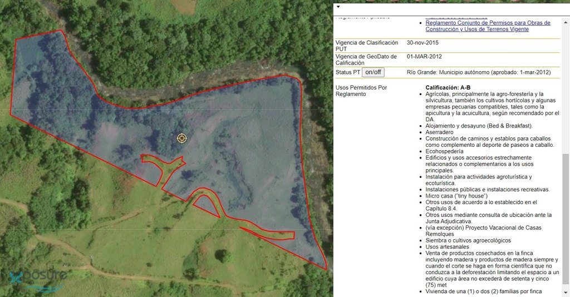Click the "Status PT" label text
This screenshot has height=297, width=570.
point(347,72)
